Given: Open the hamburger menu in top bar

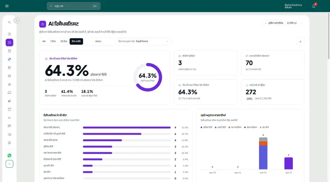Looking at the screenshot, I should click(7, 6).
